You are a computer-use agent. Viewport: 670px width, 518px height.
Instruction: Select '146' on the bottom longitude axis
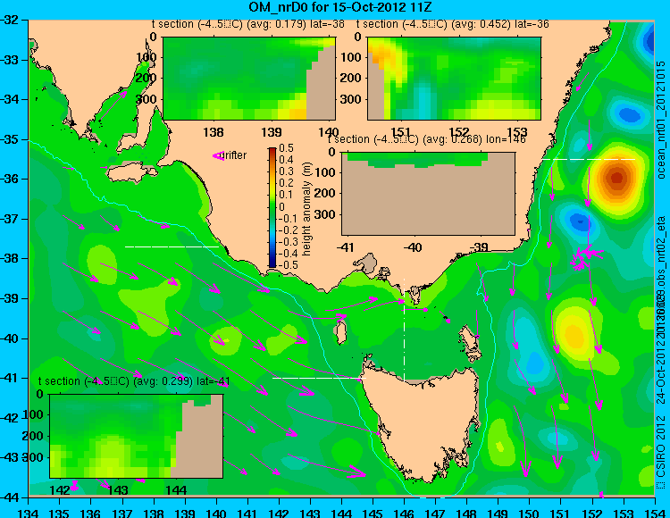(404, 513)
